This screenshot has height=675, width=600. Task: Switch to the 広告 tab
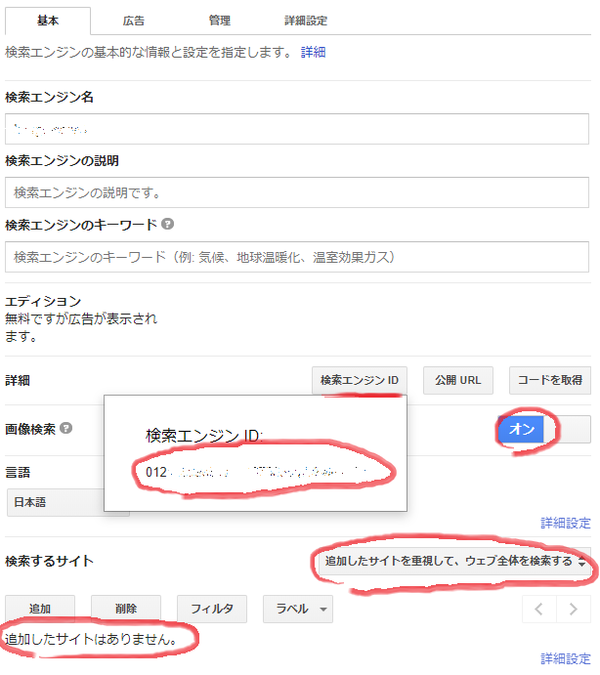tap(134, 21)
